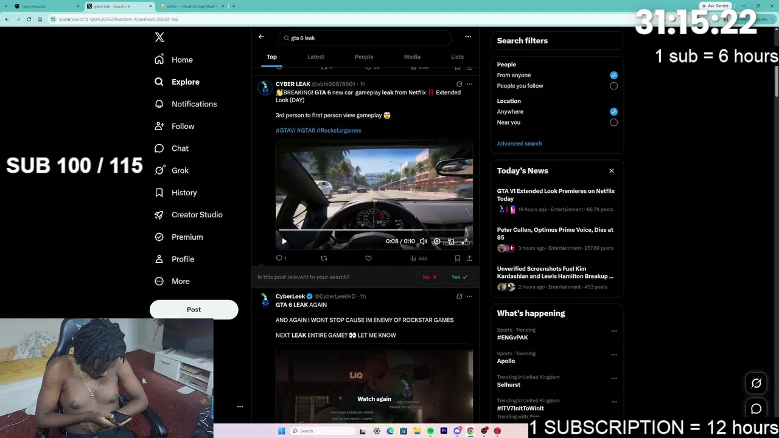This screenshot has width=779, height=438.
Task: Go back using the search page arrow
Action: tap(261, 37)
